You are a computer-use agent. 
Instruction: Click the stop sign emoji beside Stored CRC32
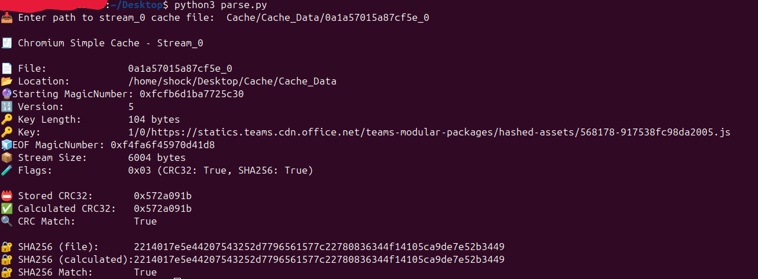coord(6,196)
